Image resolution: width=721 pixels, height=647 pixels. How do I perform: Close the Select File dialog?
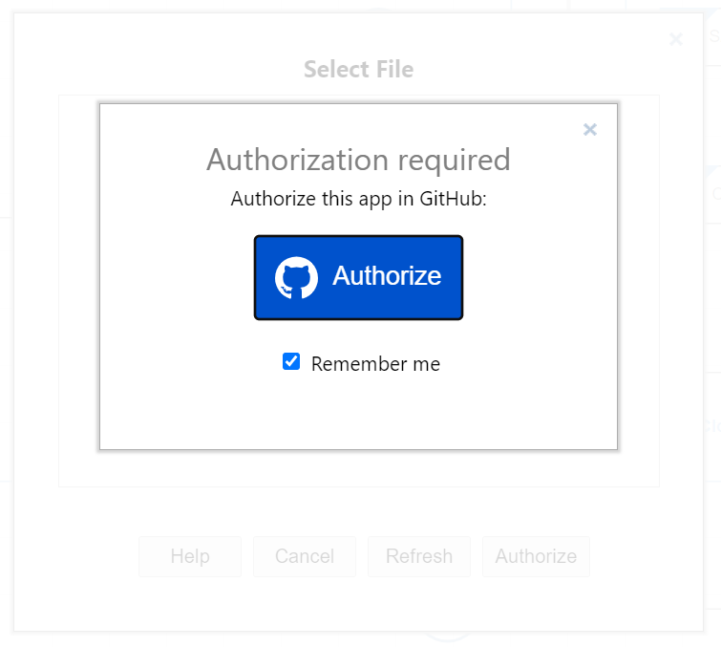pyautogui.click(x=676, y=39)
